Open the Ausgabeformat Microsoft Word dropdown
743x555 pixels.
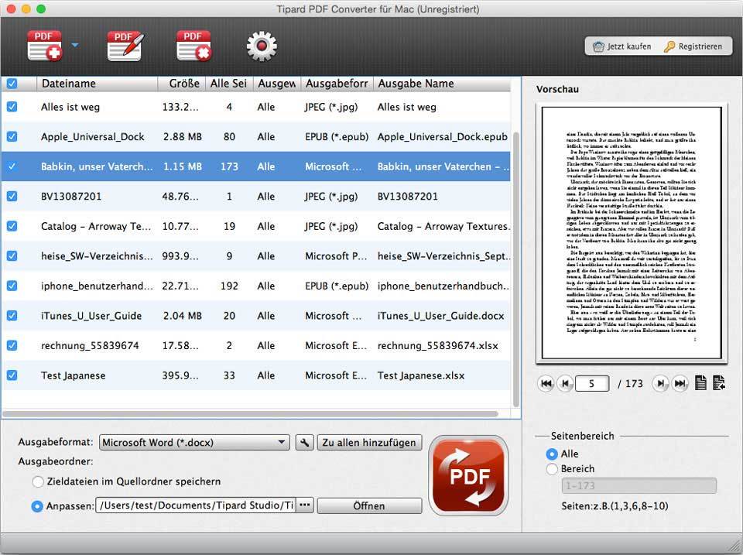tap(194, 442)
